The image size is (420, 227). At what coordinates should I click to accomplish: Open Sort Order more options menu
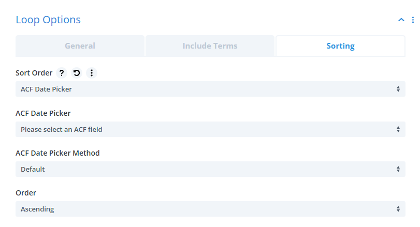pyautogui.click(x=92, y=73)
